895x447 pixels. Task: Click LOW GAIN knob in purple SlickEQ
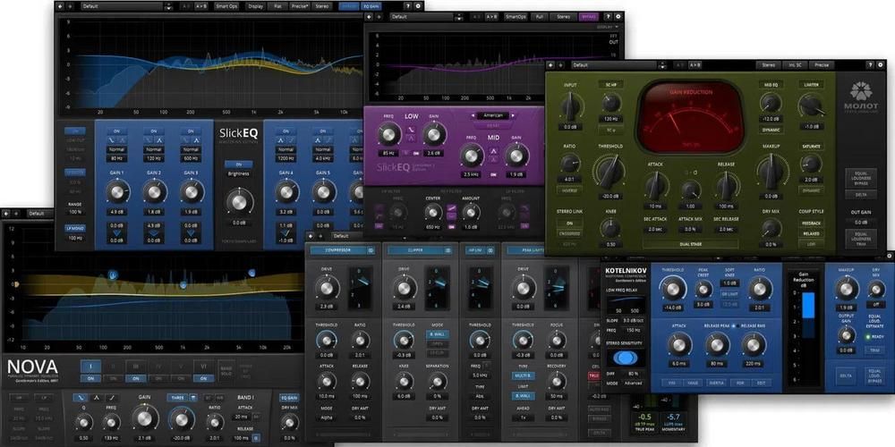(x=435, y=135)
